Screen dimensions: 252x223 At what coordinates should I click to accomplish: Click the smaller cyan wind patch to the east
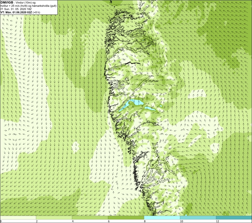click(150, 109)
